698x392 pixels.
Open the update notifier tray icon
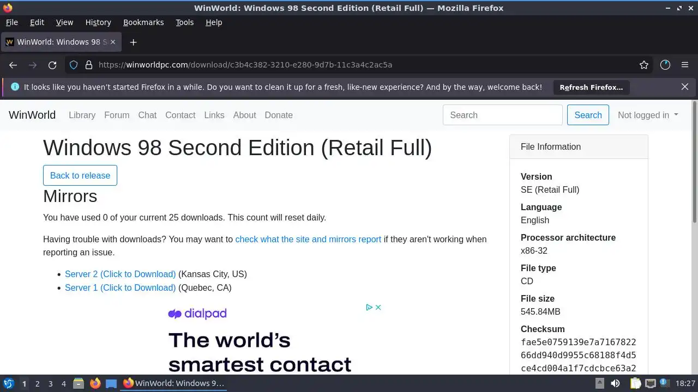665,383
